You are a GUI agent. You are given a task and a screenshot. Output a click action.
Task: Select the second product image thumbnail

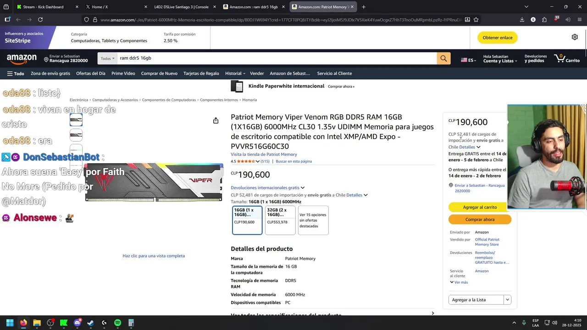(76, 135)
